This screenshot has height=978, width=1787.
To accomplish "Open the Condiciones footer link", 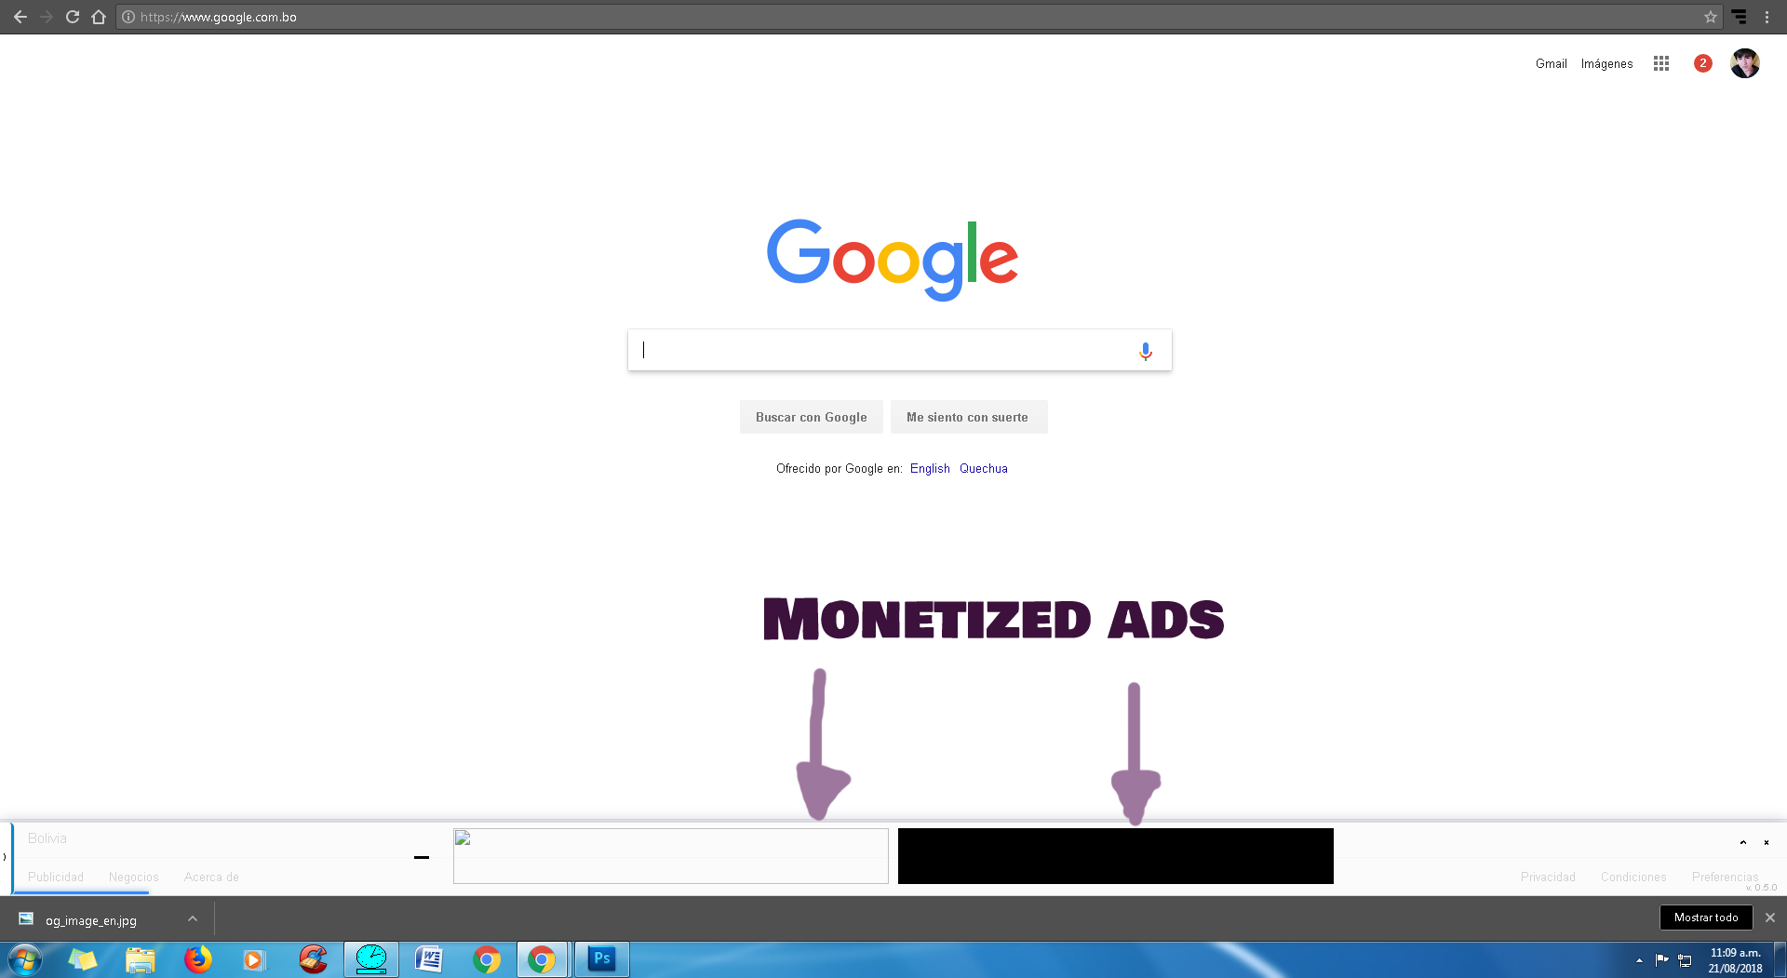I will coord(1633,877).
